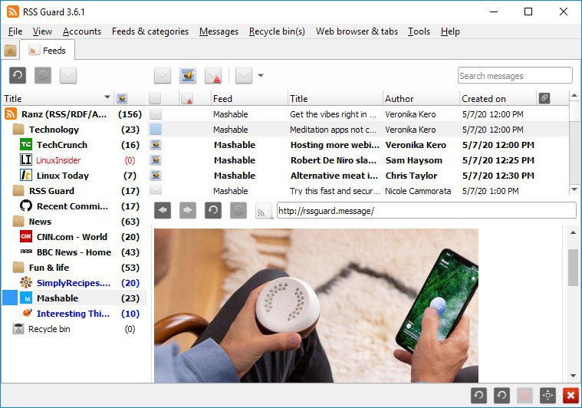
Task: Toggle read status of 'Get the vibes right' message
Action: [156, 114]
